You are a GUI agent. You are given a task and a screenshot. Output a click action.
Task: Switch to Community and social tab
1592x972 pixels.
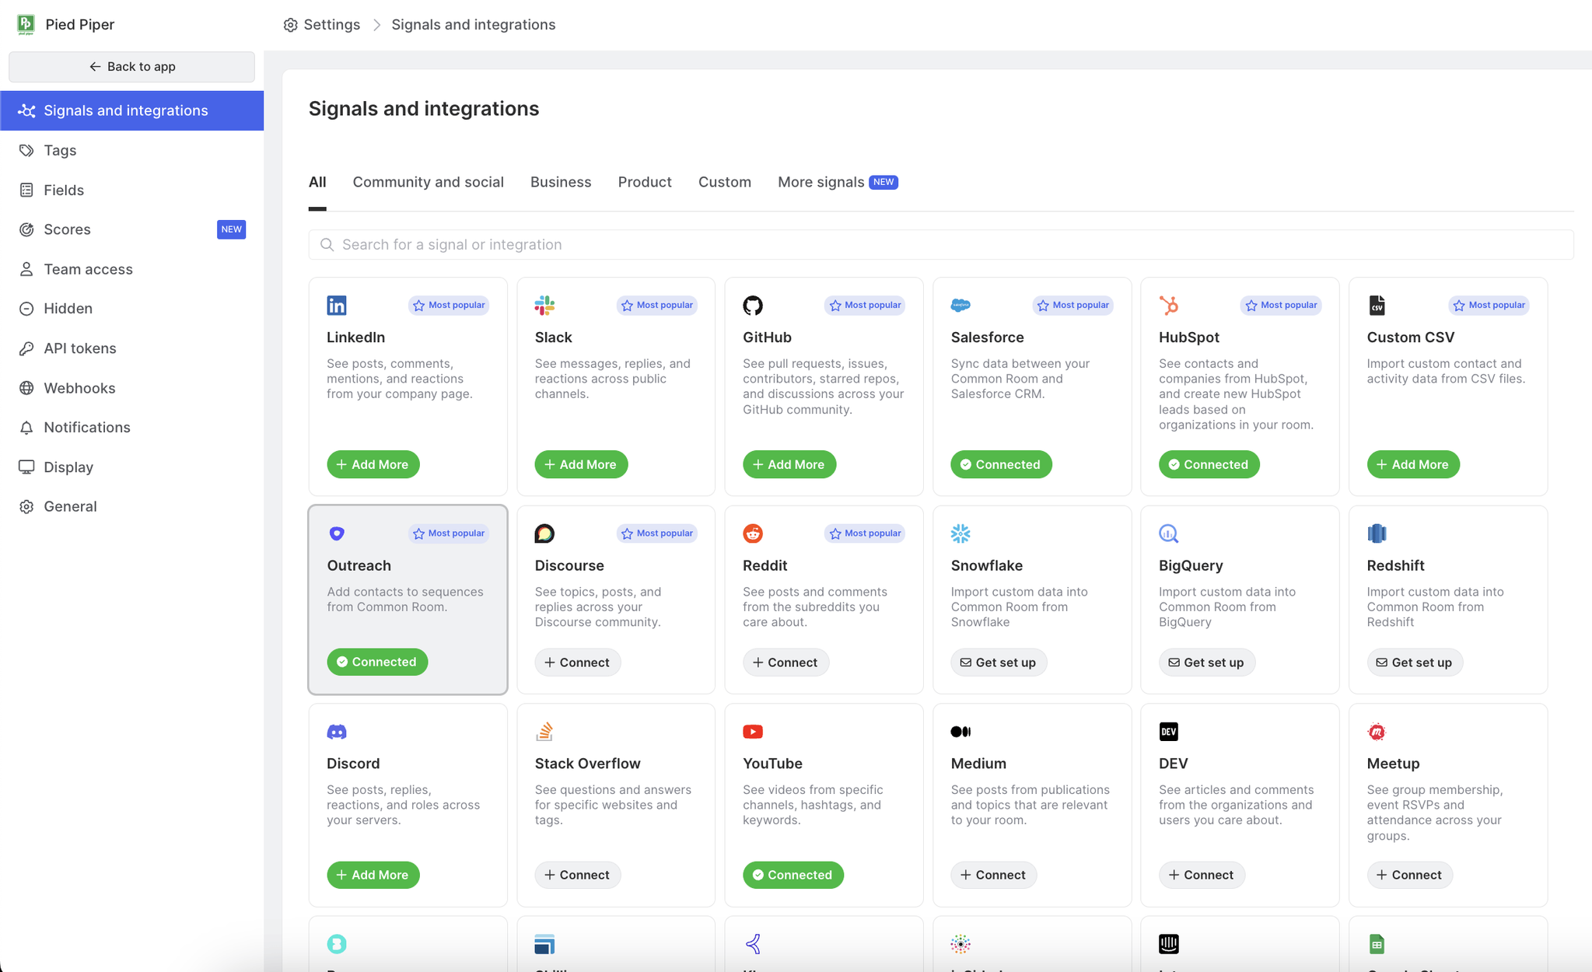click(428, 182)
